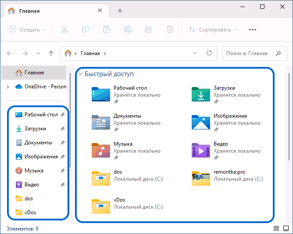Select Загрузки in the sidebar
The width and height of the screenshot is (293, 234).
point(31,129)
